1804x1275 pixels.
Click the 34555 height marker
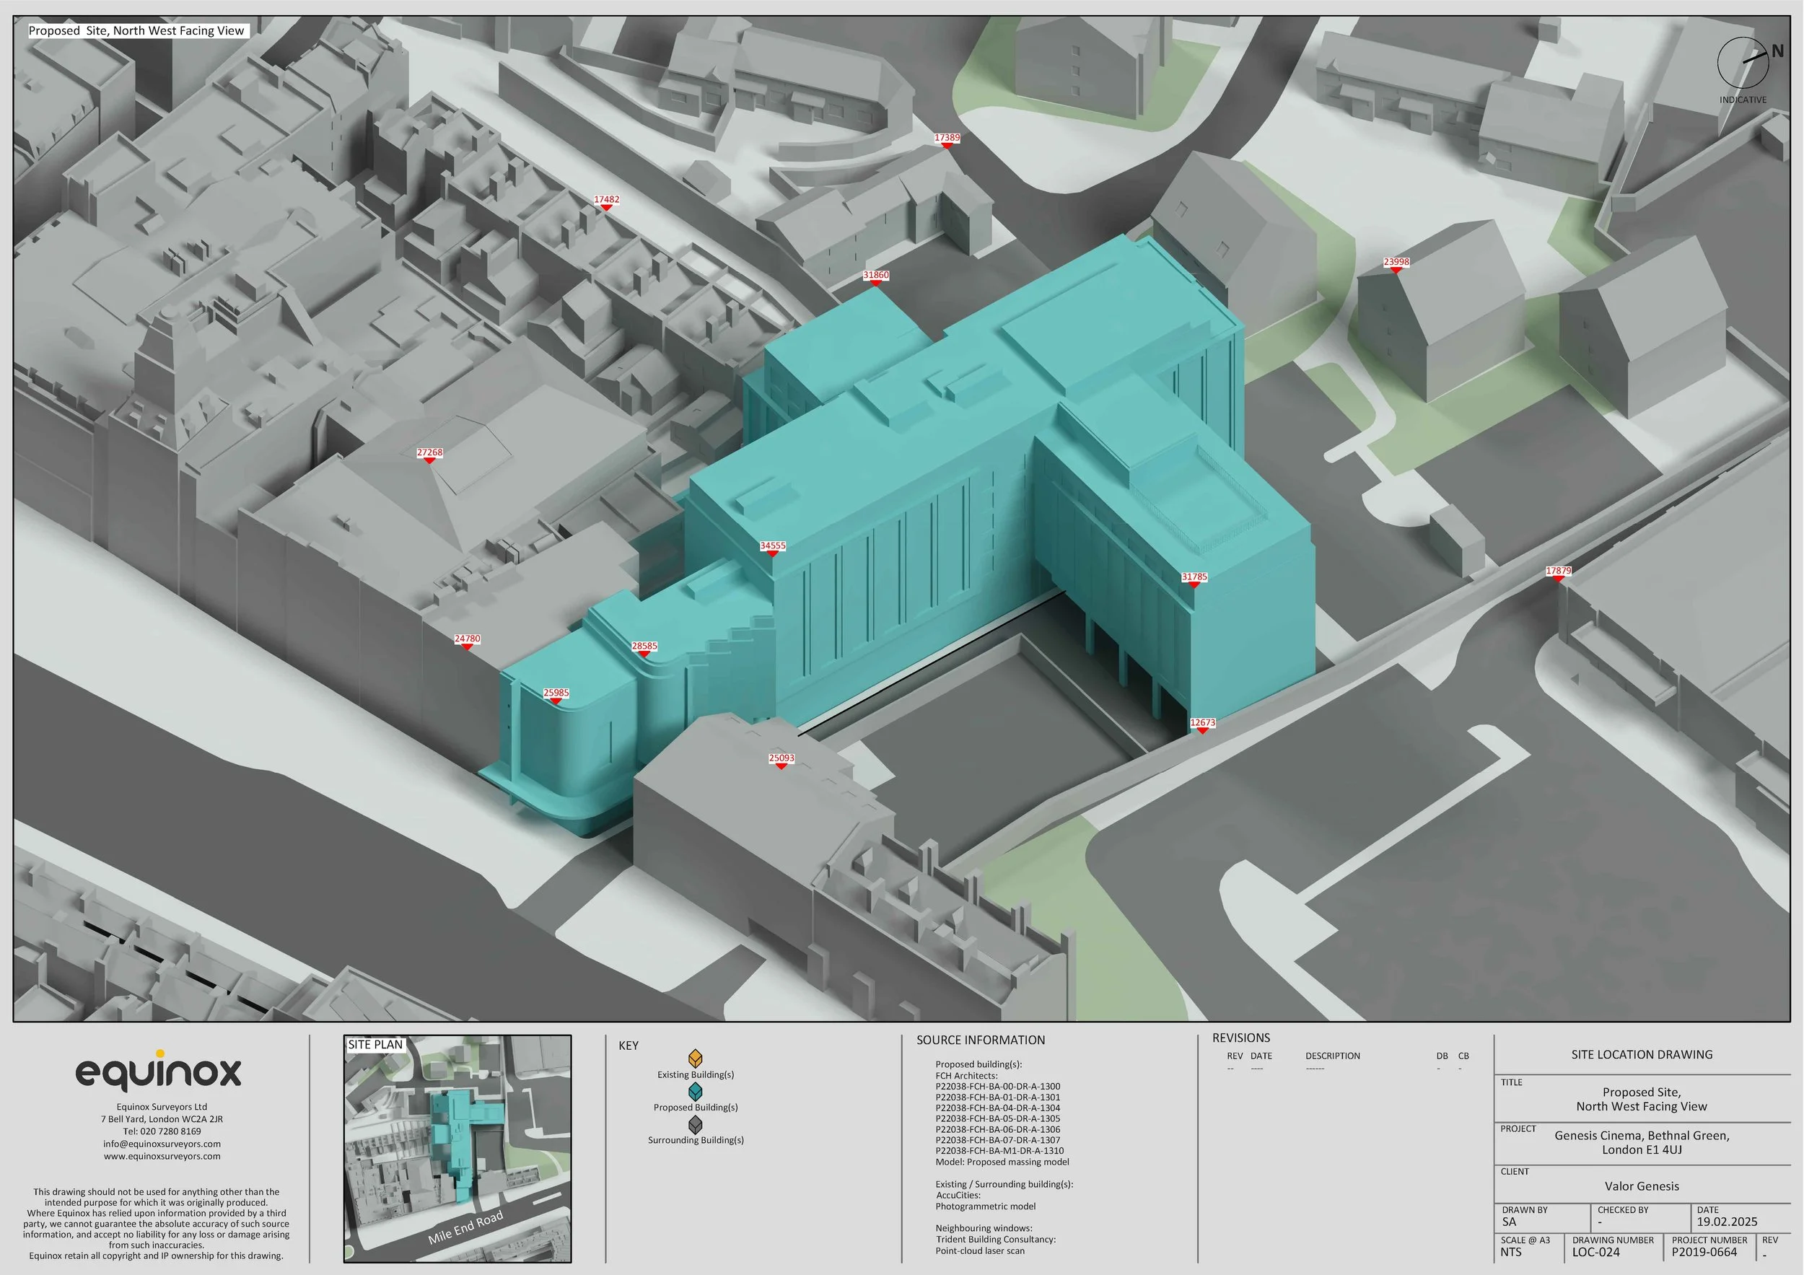[x=772, y=546]
